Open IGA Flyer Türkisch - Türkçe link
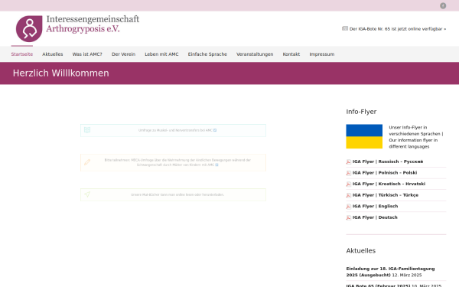Image resolution: width=459 pixels, height=287 pixels. pyautogui.click(x=386, y=195)
